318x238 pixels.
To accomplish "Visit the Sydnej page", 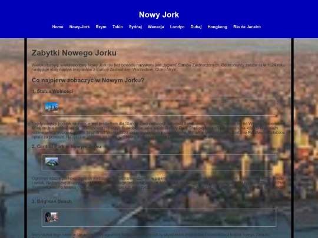I will coord(135,27).
